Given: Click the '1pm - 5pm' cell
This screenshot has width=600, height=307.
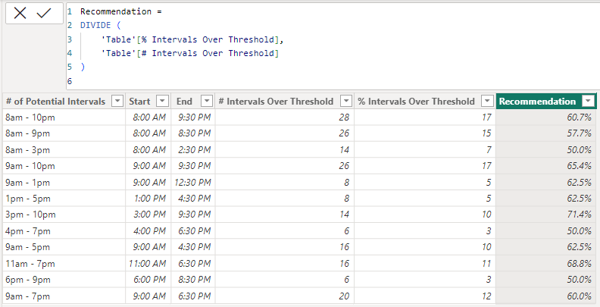Looking at the screenshot, I should pos(64,199).
